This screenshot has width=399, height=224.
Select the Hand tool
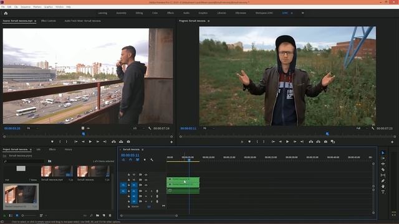point(383,187)
